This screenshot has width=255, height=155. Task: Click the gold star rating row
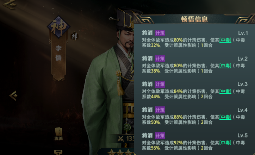tap(120, 152)
